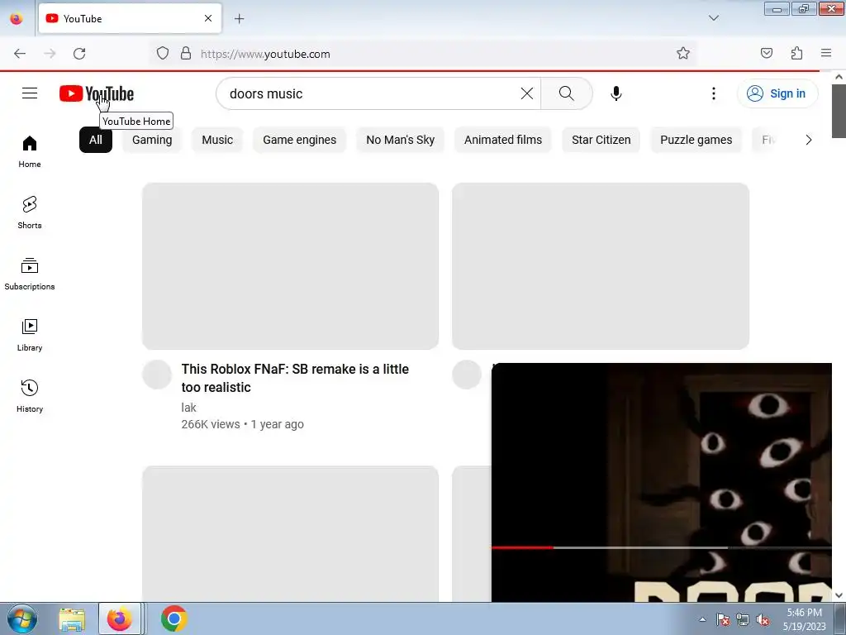Image resolution: width=846 pixels, height=635 pixels.
Task: Clear the search box with the X icon
Action: 527,93
